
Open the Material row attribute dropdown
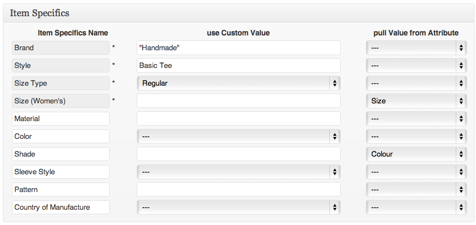416,119
